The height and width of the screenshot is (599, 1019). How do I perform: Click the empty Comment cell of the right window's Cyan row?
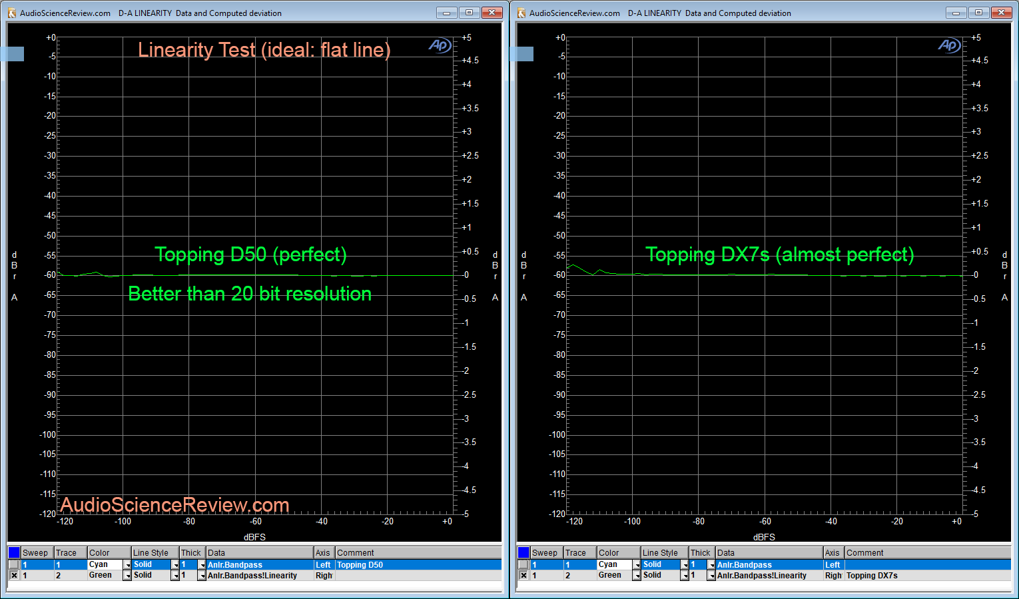[x=928, y=564]
